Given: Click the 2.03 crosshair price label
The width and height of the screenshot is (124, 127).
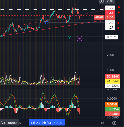Looking at the screenshot, I should click(110, 2).
